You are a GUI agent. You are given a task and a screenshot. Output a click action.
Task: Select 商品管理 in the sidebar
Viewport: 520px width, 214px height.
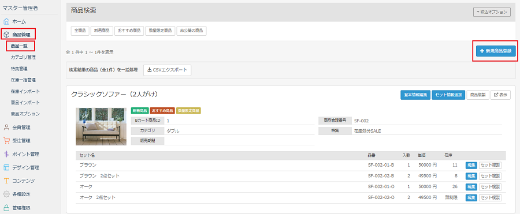coord(21,35)
